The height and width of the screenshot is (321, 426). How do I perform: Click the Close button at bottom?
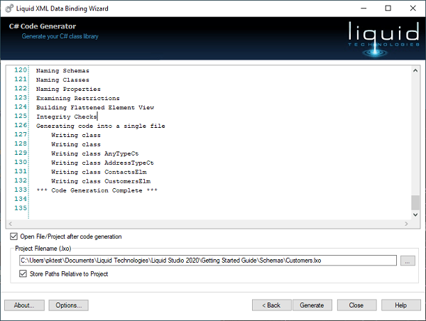[356, 305]
